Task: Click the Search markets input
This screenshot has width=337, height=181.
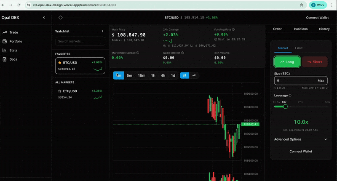Action: 80,41
